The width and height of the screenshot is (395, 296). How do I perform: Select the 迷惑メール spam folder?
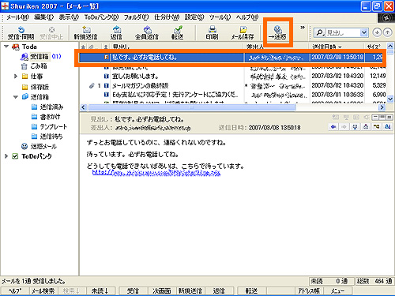(x=43, y=146)
